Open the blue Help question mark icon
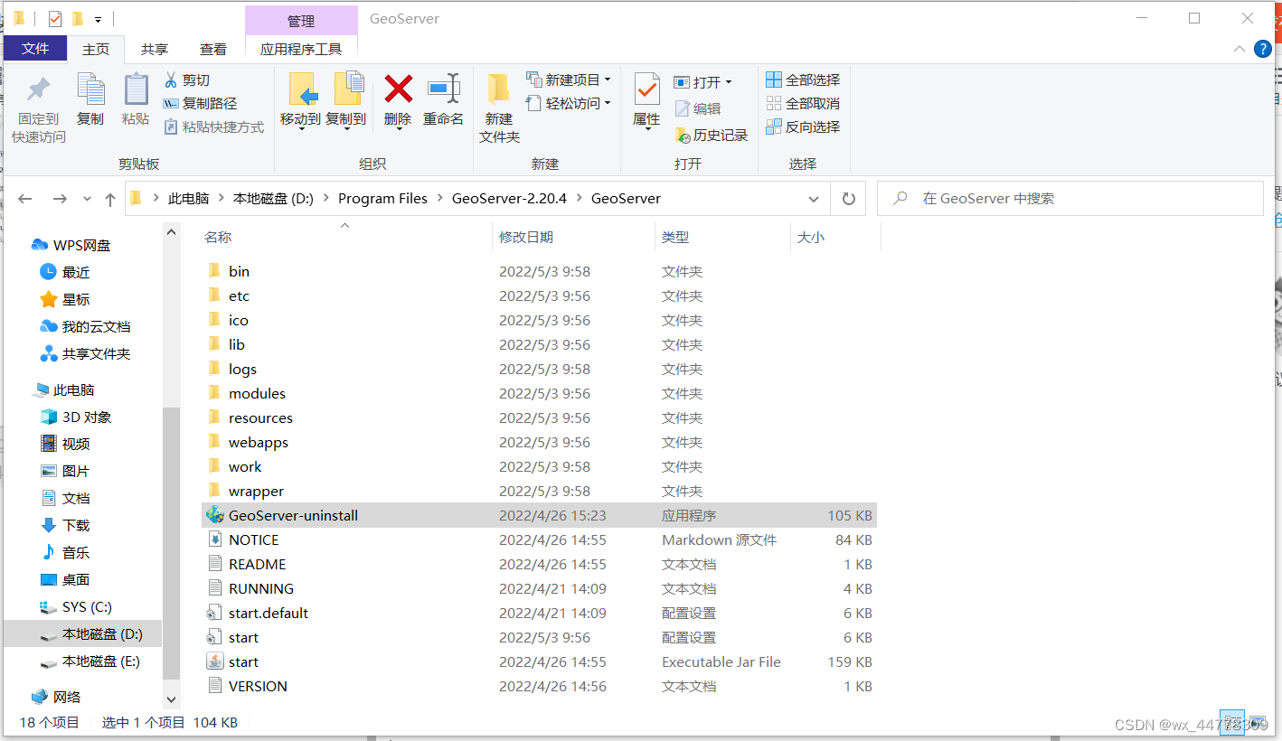Image resolution: width=1282 pixels, height=741 pixels. 1263,49
